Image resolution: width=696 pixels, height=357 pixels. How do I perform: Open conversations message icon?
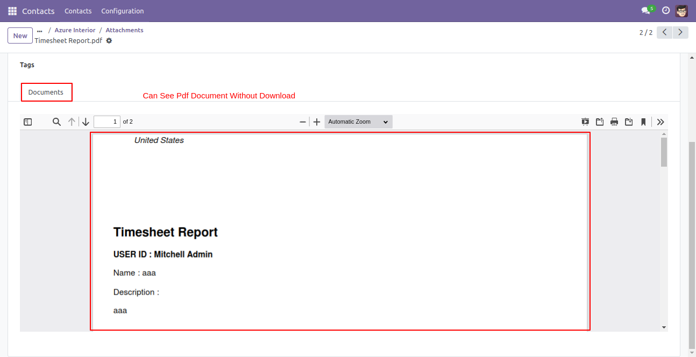(647, 10)
